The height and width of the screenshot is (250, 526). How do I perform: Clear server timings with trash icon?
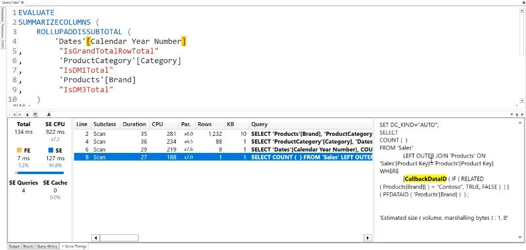(x=28, y=114)
